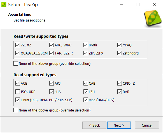Continue setup with Next button
The image size is (163, 133).
119,125
